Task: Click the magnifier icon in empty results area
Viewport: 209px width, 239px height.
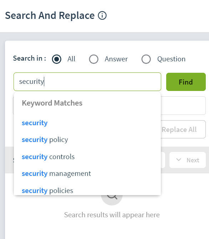Action: [112, 197]
